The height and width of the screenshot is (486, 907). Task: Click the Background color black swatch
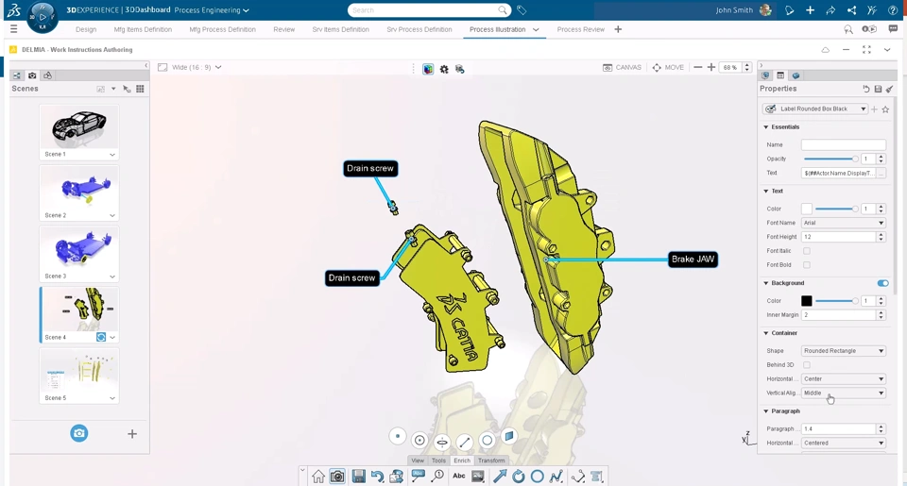point(806,300)
